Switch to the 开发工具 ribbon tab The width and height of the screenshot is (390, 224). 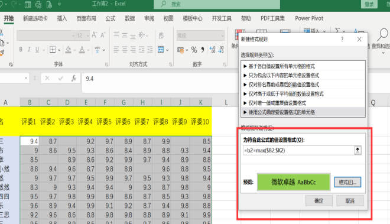222,18
